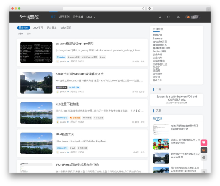
Task: Like the IPv6检查工具 article
Action: click(143, 152)
